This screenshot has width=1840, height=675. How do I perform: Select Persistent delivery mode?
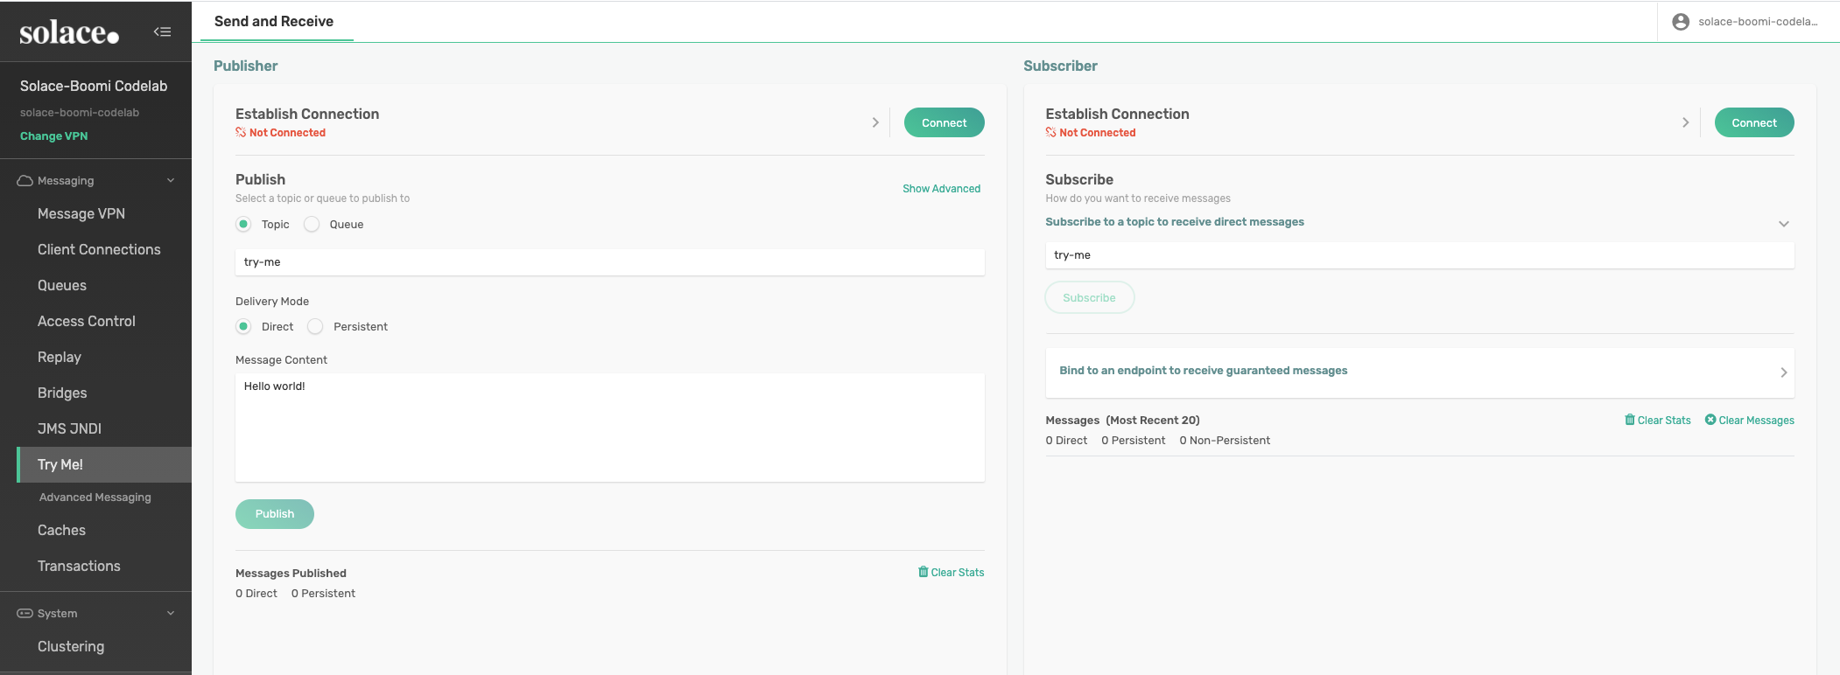(315, 327)
